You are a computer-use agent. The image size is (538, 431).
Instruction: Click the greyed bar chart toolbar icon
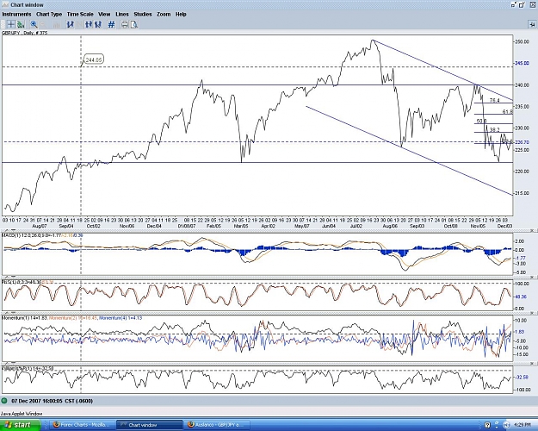click(x=57, y=24)
